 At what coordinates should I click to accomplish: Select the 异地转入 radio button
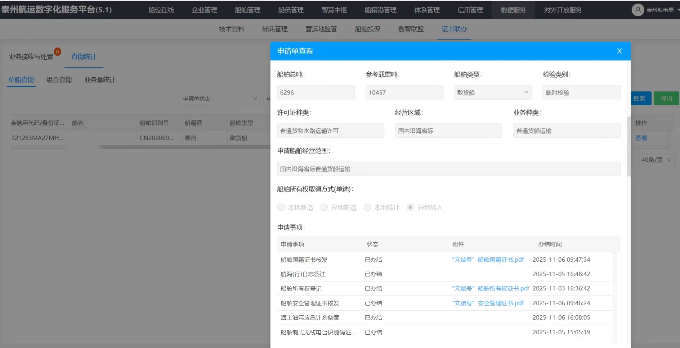[411, 207]
